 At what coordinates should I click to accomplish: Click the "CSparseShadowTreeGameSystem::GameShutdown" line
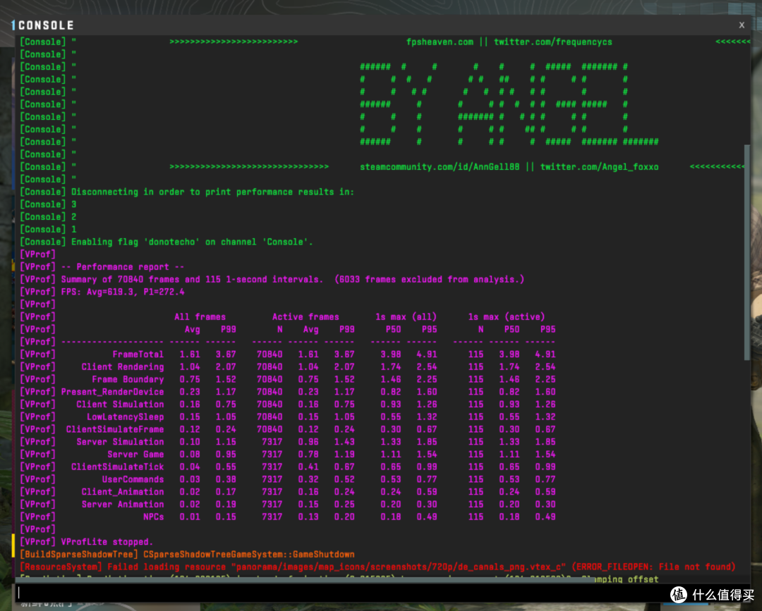(249, 554)
